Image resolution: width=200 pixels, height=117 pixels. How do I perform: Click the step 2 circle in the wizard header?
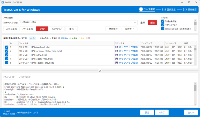[x=164, y=9]
